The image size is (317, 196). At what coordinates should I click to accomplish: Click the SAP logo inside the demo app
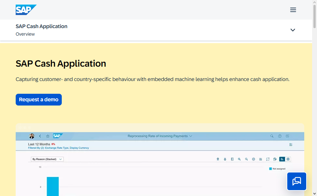click(x=58, y=136)
